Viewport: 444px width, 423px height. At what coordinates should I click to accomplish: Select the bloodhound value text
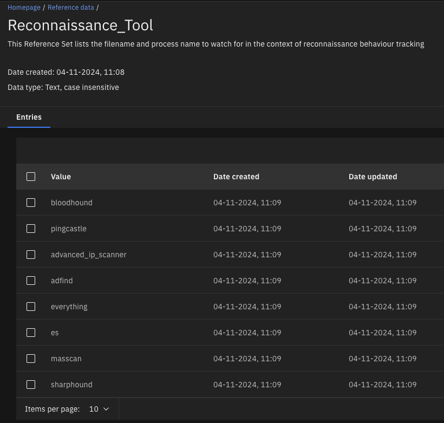point(71,202)
